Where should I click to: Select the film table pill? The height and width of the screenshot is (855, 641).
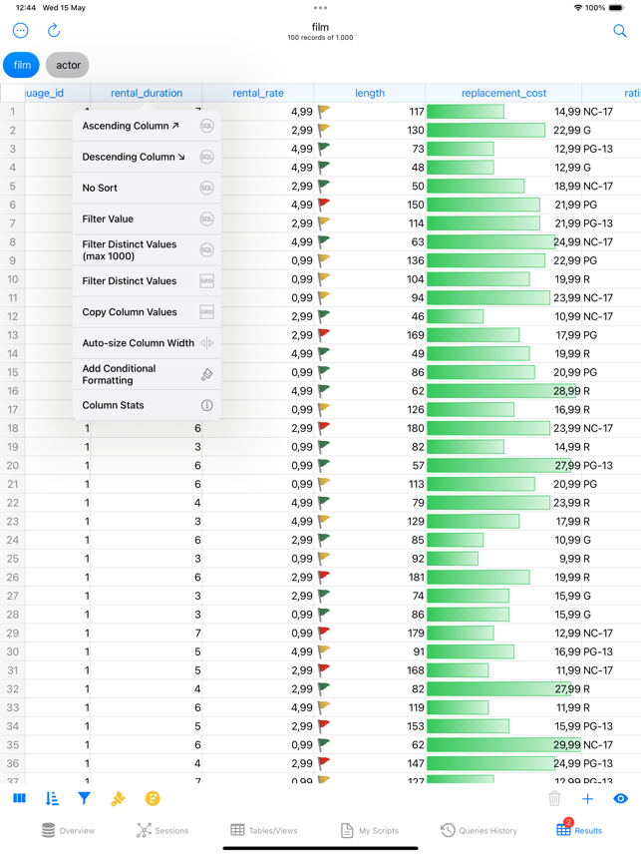[22, 65]
